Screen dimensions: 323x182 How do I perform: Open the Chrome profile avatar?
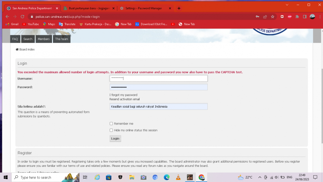pyautogui.click(x=312, y=17)
